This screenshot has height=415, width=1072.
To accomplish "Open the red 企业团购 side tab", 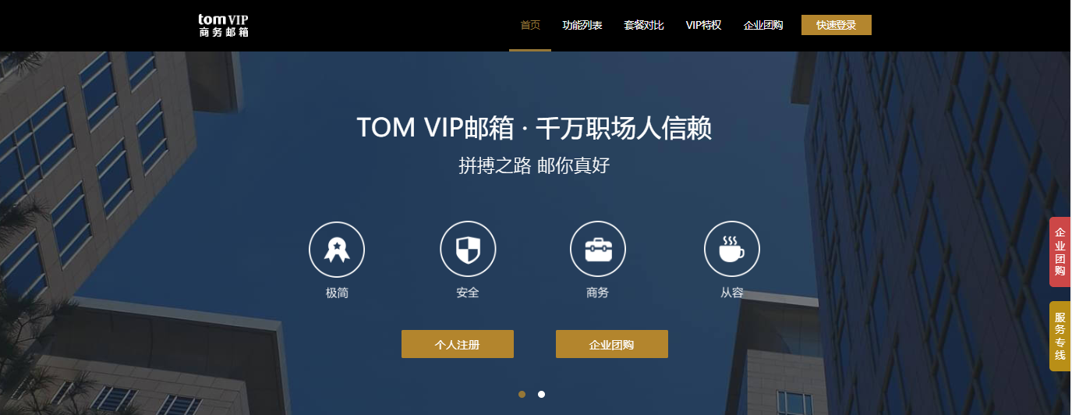I will click(1060, 252).
